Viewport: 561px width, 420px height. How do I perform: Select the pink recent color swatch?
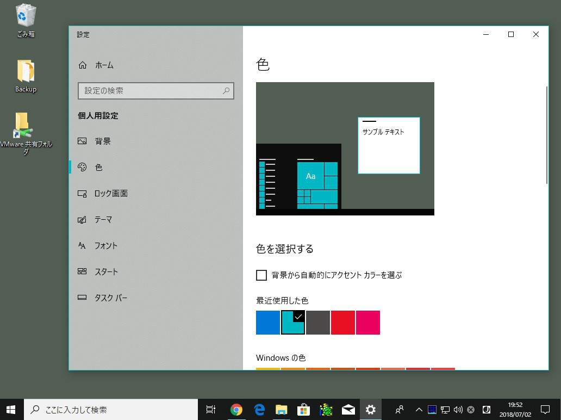368,323
